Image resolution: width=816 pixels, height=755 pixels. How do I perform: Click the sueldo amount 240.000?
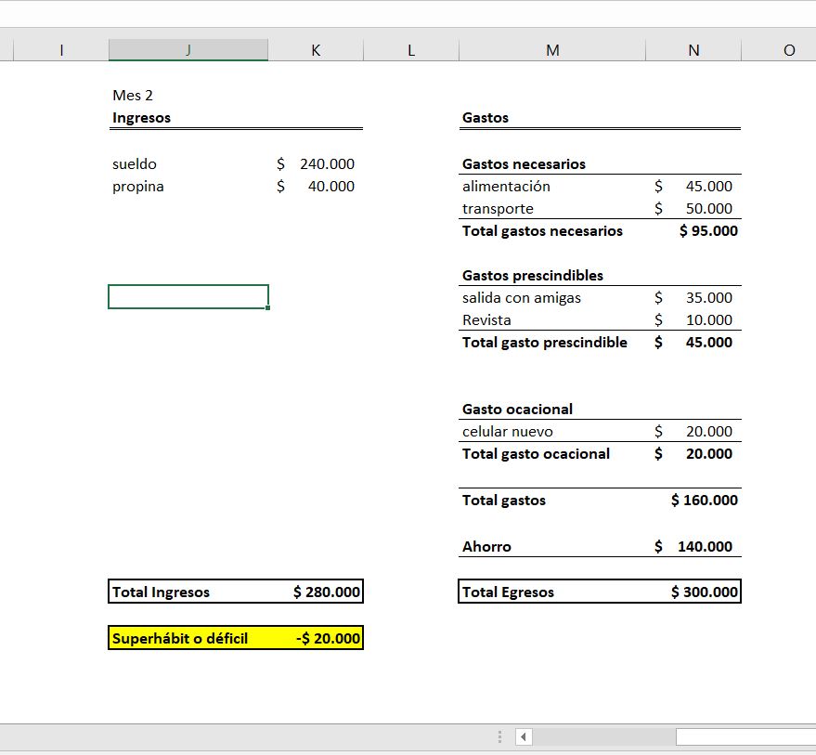pyautogui.click(x=316, y=164)
